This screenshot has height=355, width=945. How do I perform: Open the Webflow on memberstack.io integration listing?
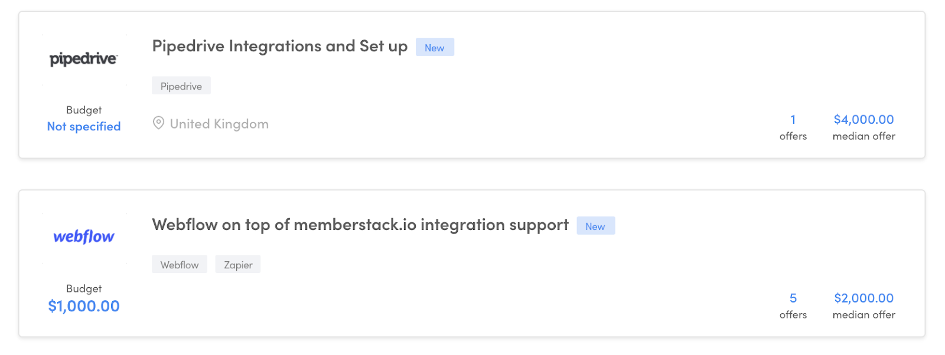[360, 225]
